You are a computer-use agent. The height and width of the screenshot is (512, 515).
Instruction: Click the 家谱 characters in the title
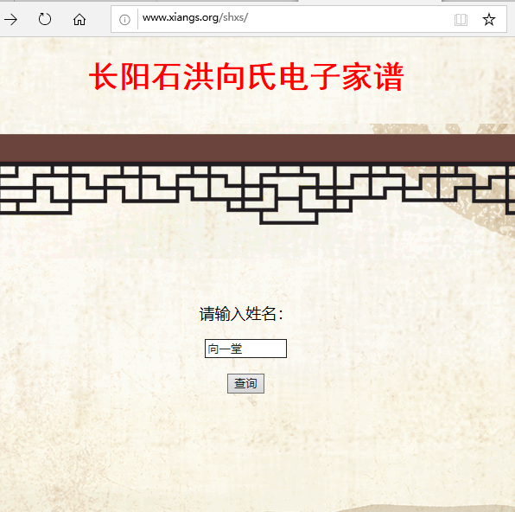pyautogui.click(x=372, y=76)
